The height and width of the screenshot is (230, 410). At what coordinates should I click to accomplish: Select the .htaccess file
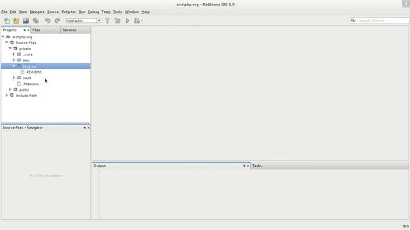[31, 84]
